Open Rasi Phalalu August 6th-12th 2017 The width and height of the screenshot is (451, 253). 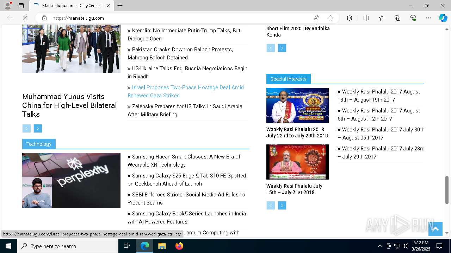pos(379,115)
